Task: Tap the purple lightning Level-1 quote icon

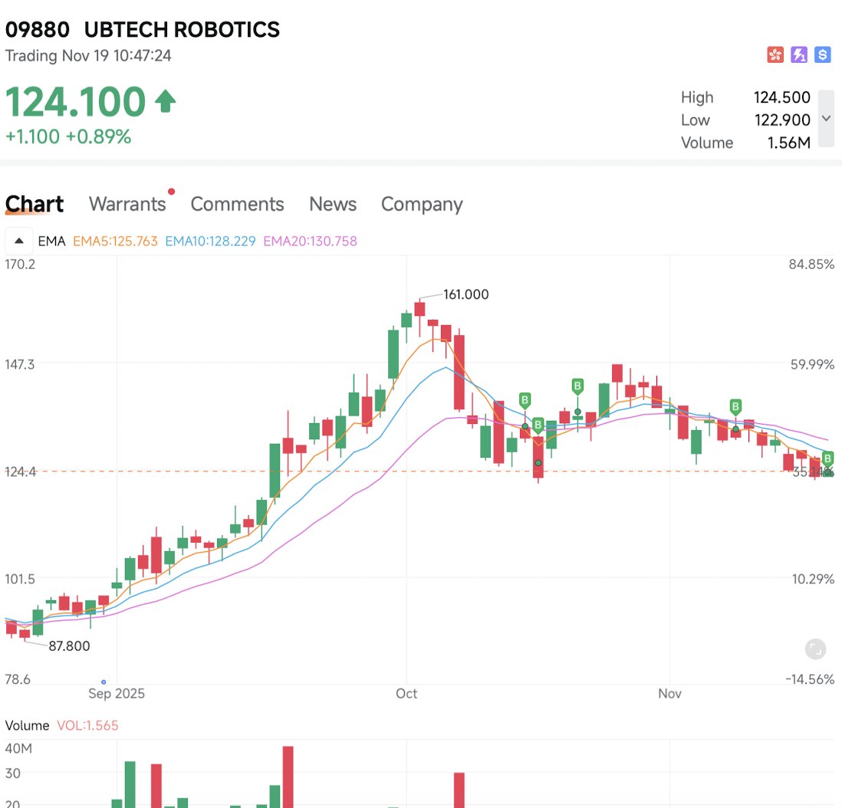Action: point(798,54)
